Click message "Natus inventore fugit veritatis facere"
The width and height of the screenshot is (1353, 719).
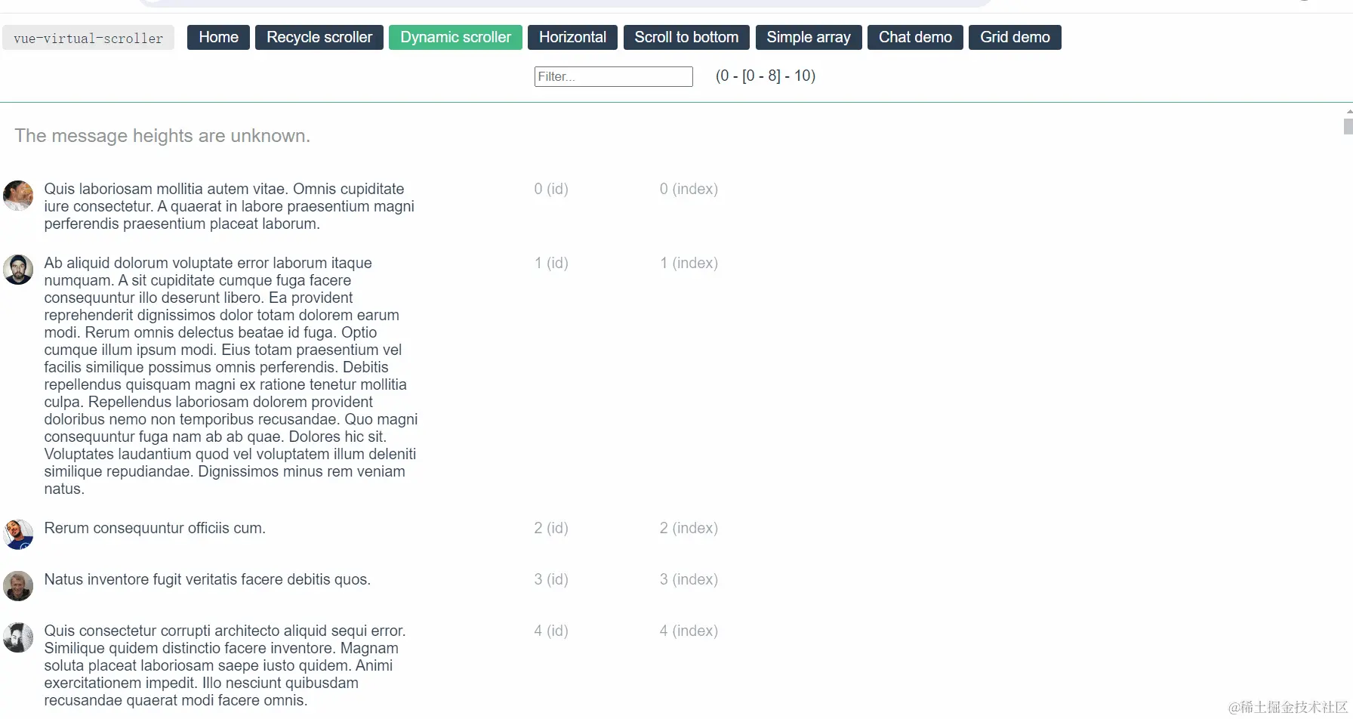[208, 579]
